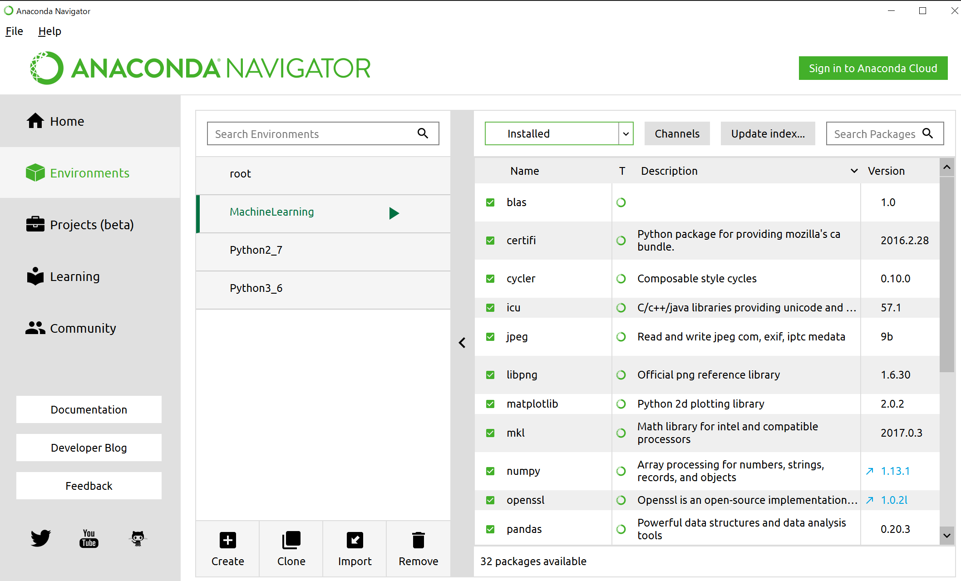
Task: Uncheck the matplotlib package checkbox
Action: (490, 404)
